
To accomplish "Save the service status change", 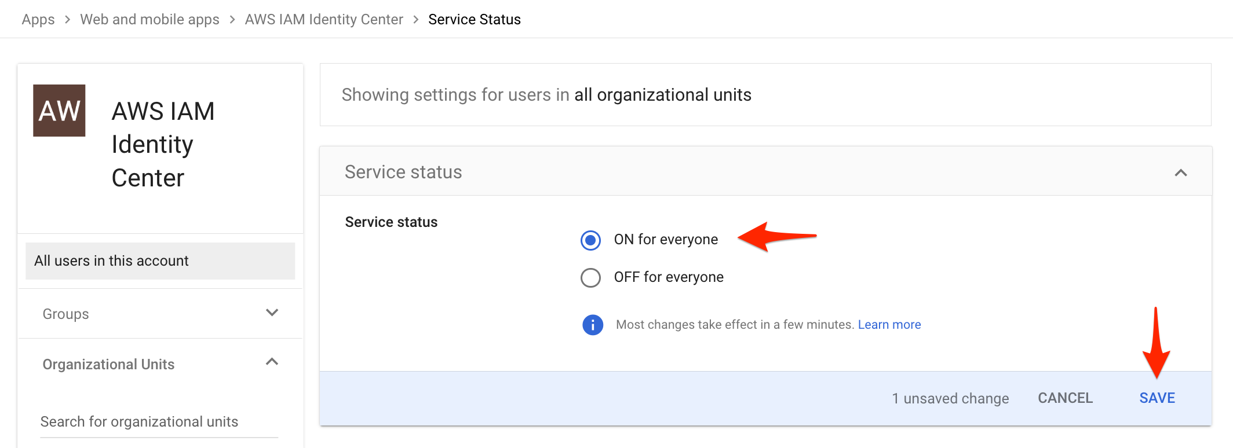I will click(1157, 398).
